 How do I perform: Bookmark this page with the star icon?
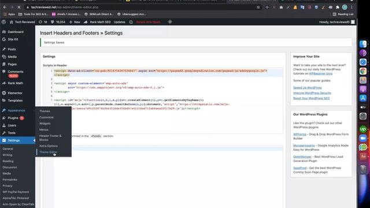[x=258, y=8]
